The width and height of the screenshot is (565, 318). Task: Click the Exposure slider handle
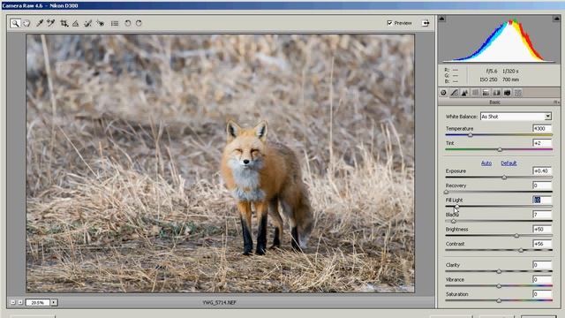click(504, 178)
